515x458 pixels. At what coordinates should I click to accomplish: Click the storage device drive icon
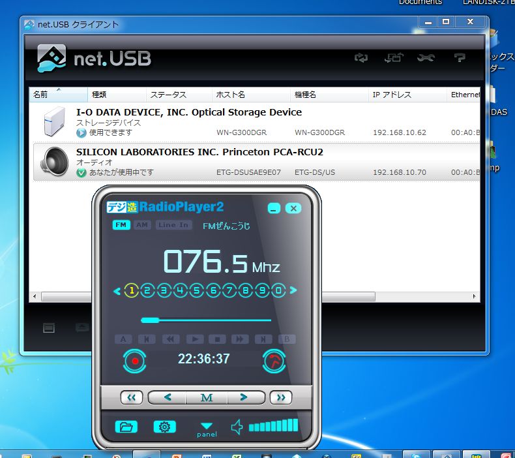pos(54,121)
